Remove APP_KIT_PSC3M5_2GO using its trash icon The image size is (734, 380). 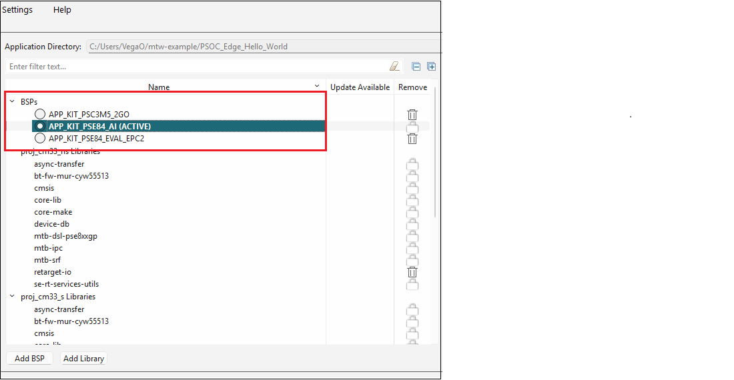(412, 115)
